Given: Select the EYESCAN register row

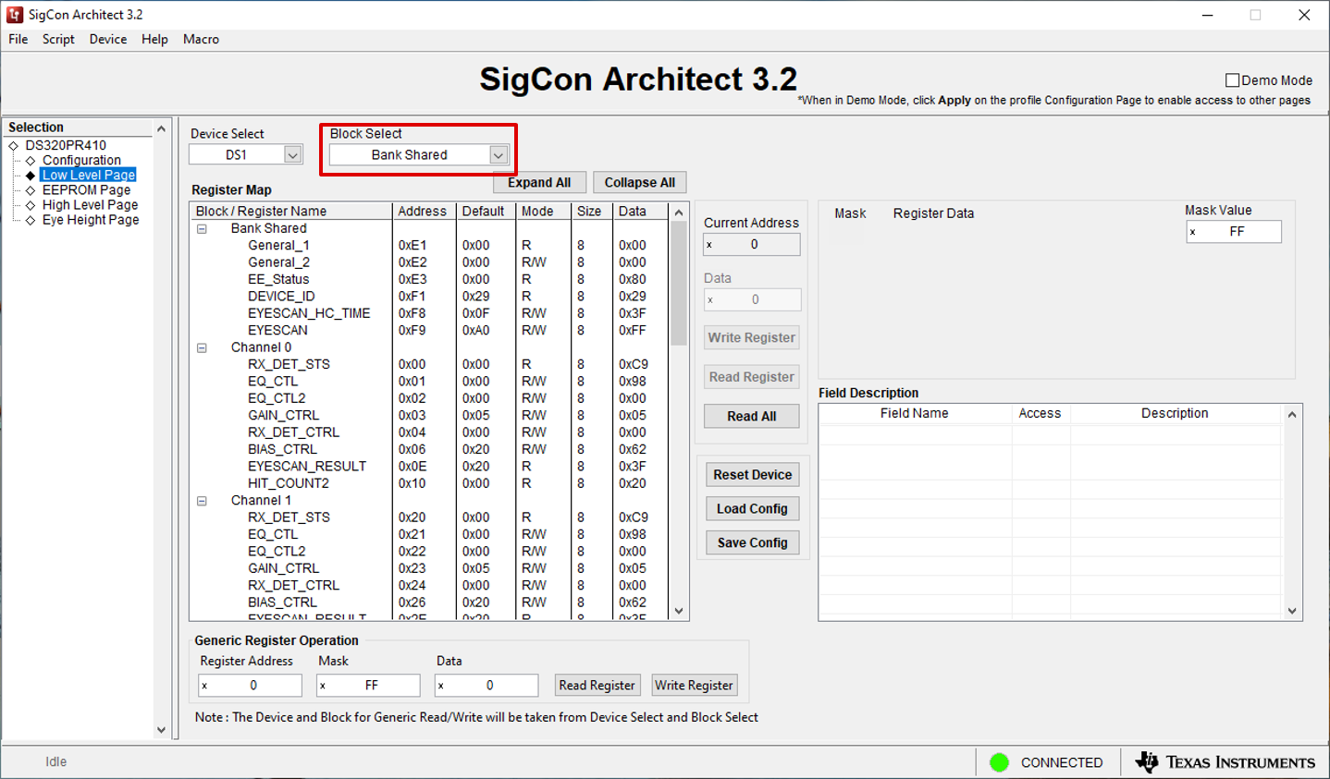Looking at the screenshot, I should (x=430, y=330).
